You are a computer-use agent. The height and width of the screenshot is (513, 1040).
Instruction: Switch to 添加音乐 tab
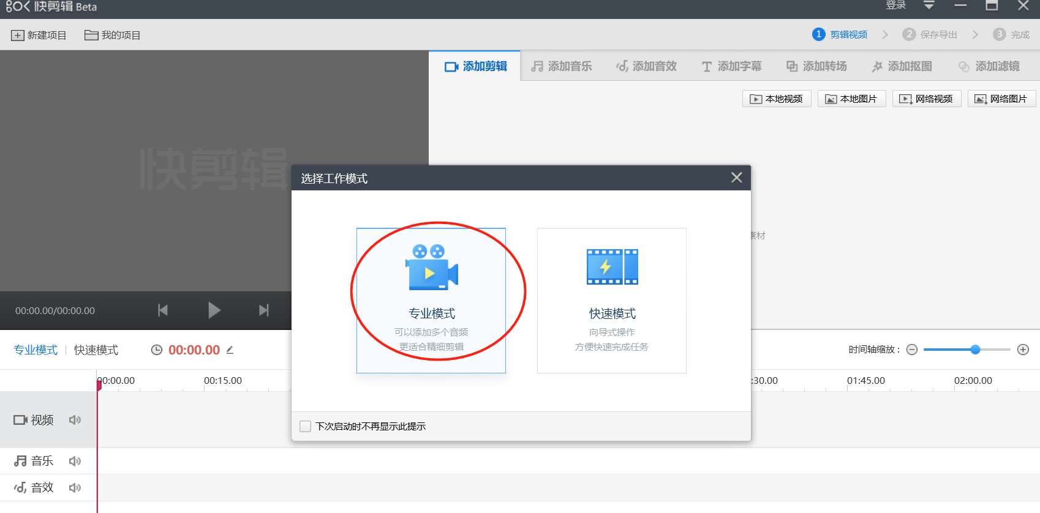(562, 66)
